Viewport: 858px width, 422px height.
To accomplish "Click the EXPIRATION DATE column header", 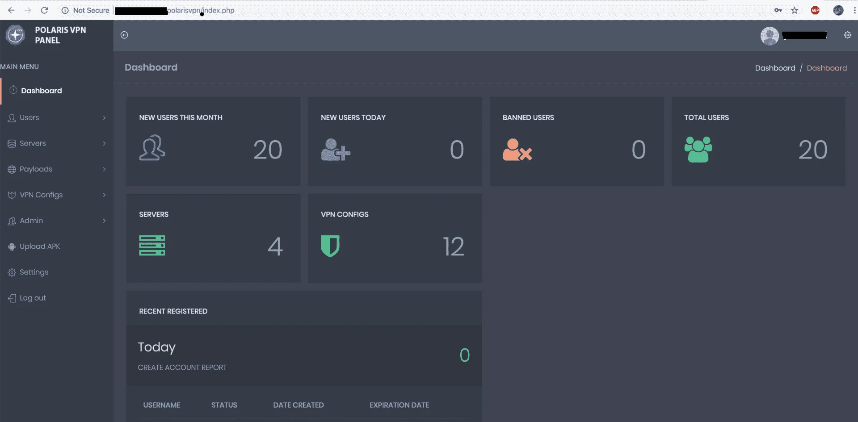I will tap(399, 405).
